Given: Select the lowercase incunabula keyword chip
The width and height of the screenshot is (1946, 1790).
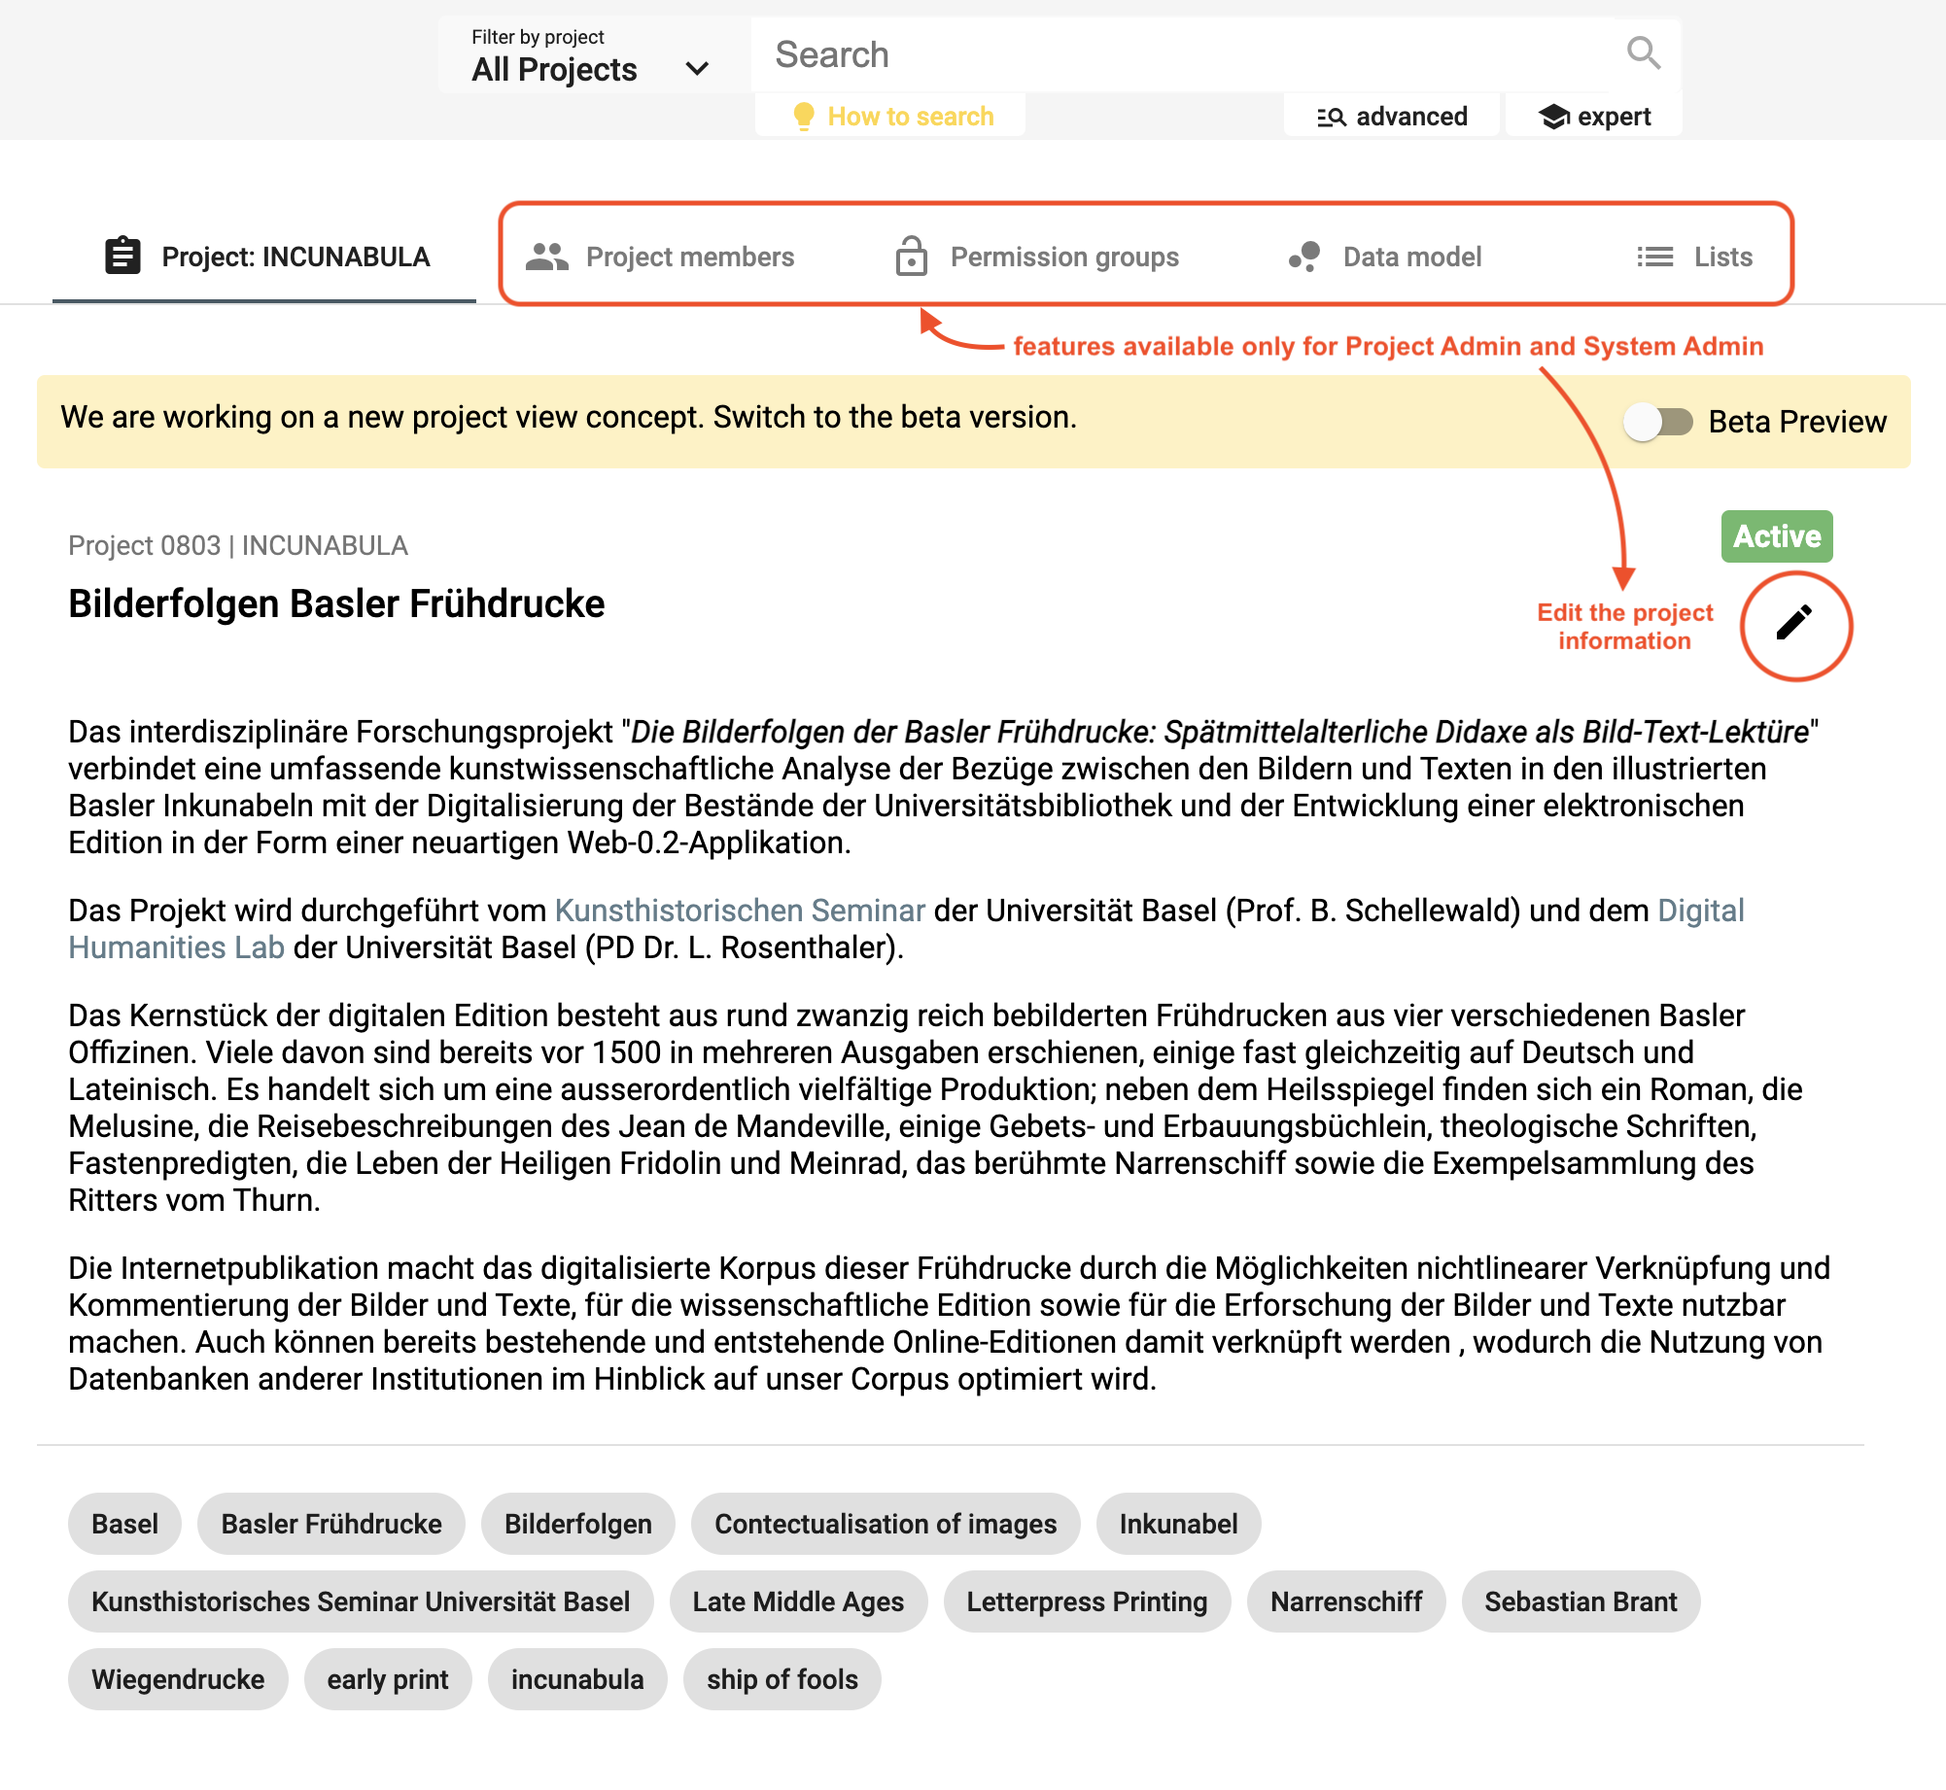Looking at the screenshot, I should click(x=577, y=1679).
